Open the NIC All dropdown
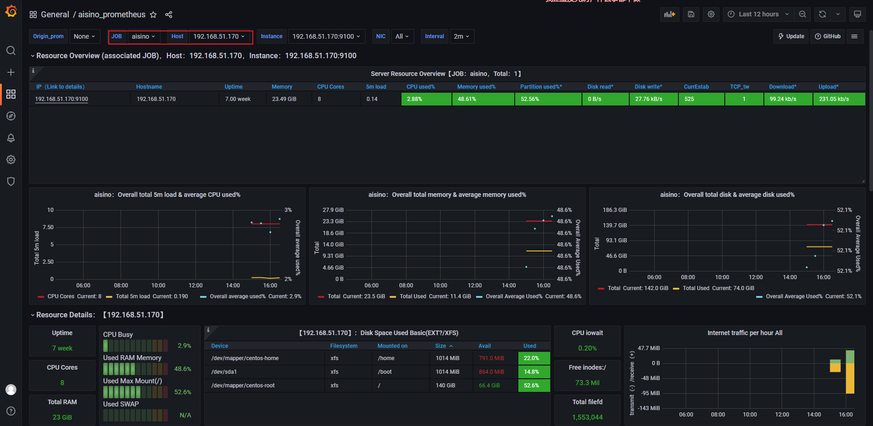The height and width of the screenshot is (426, 873). 402,36
